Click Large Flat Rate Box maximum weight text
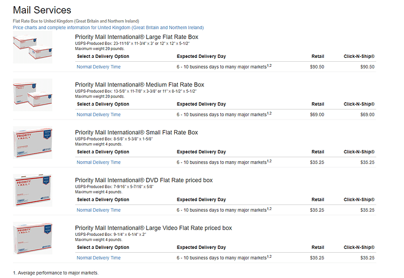Image resolution: width=404 pixels, height=278 pixels. click(99, 49)
